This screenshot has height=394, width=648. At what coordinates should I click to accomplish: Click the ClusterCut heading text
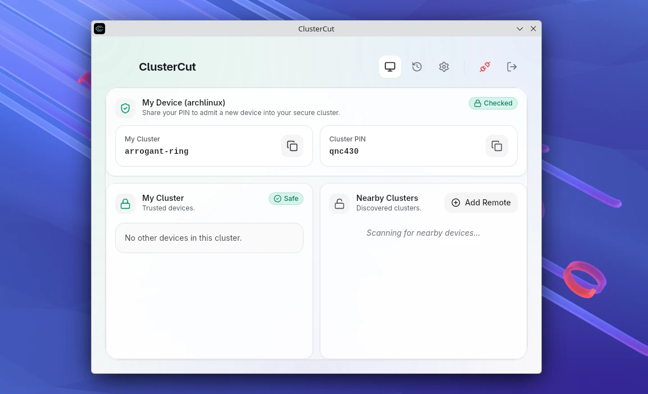pyautogui.click(x=167, y=67)
